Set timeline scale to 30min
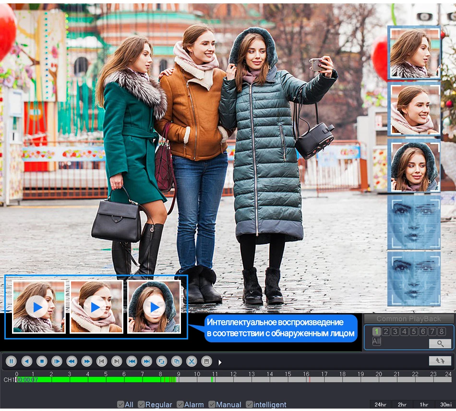Image resolution: width=456 pixels, height=411 pixels. pos(445,404)
